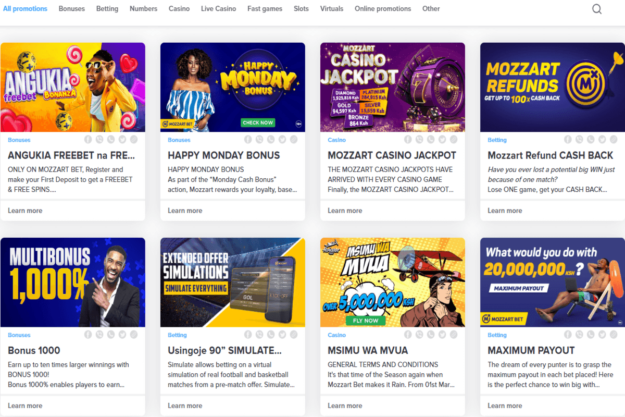Open the Live Casino promotions tab
Image resolution: width=625 pixels, height=417 pixels.
pyautogui.click(x=218, y=9)
